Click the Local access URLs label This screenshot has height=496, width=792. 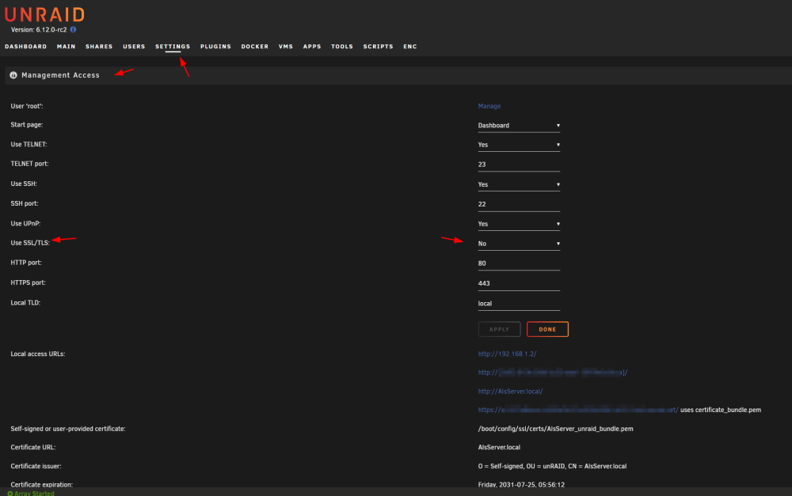click(38, 354)
